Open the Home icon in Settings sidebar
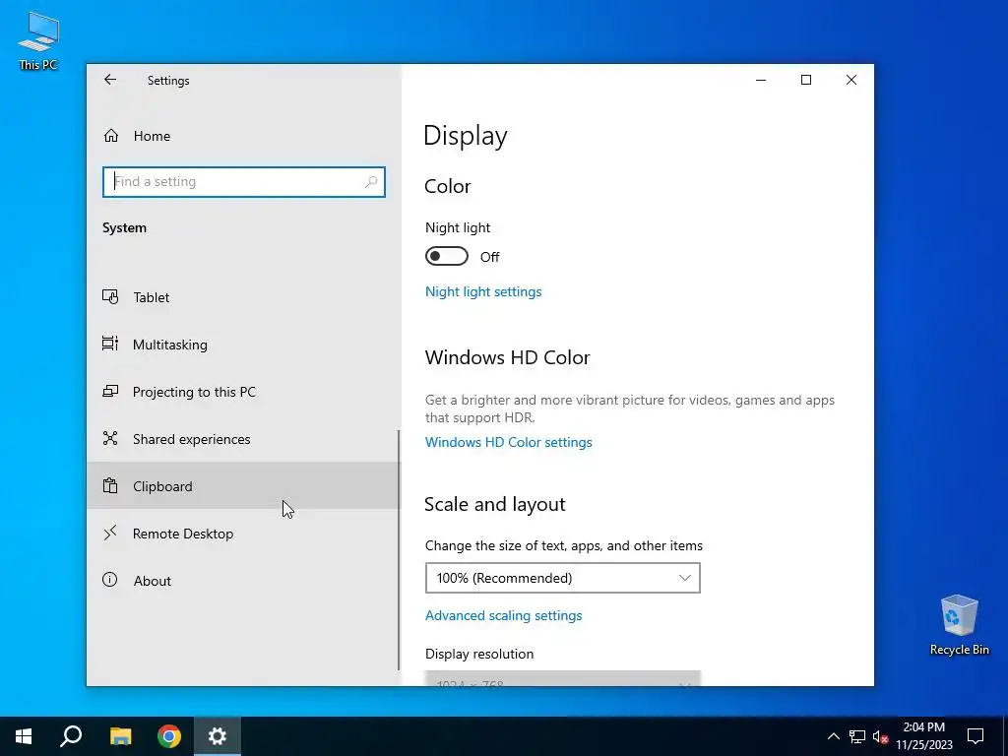The width and height of the screenshot is (1008, 756). pyautogui.click(x=110, y=136)
